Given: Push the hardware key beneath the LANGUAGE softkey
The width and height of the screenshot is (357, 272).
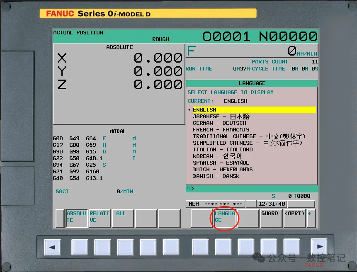Looking at the screenshot, I should (223, 247).
